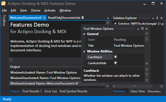This screenshot has width=166, height=102.
Task: Click scroll left arrow in document editor
Action: point(11,59)
